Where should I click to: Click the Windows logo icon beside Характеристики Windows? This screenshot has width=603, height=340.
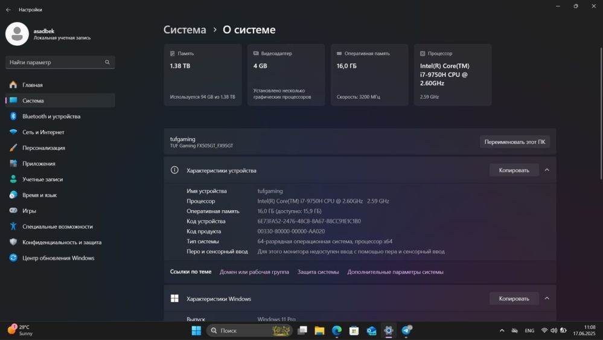[174, 298]
